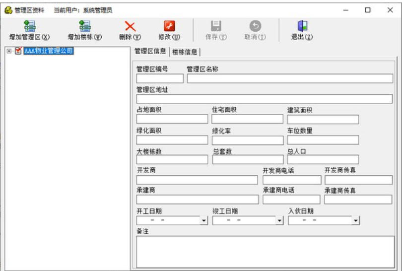402x271 pixels.
Task: Click the 修改 edit icon
Action: coord(169,26)
